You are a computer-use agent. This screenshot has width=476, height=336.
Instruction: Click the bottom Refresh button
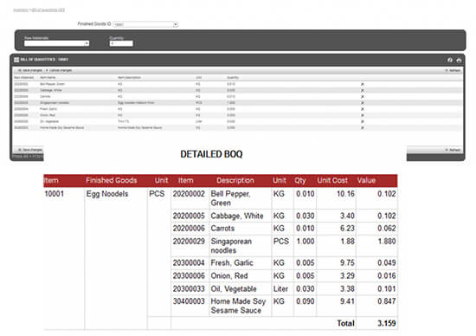click(x=453, y=150)
